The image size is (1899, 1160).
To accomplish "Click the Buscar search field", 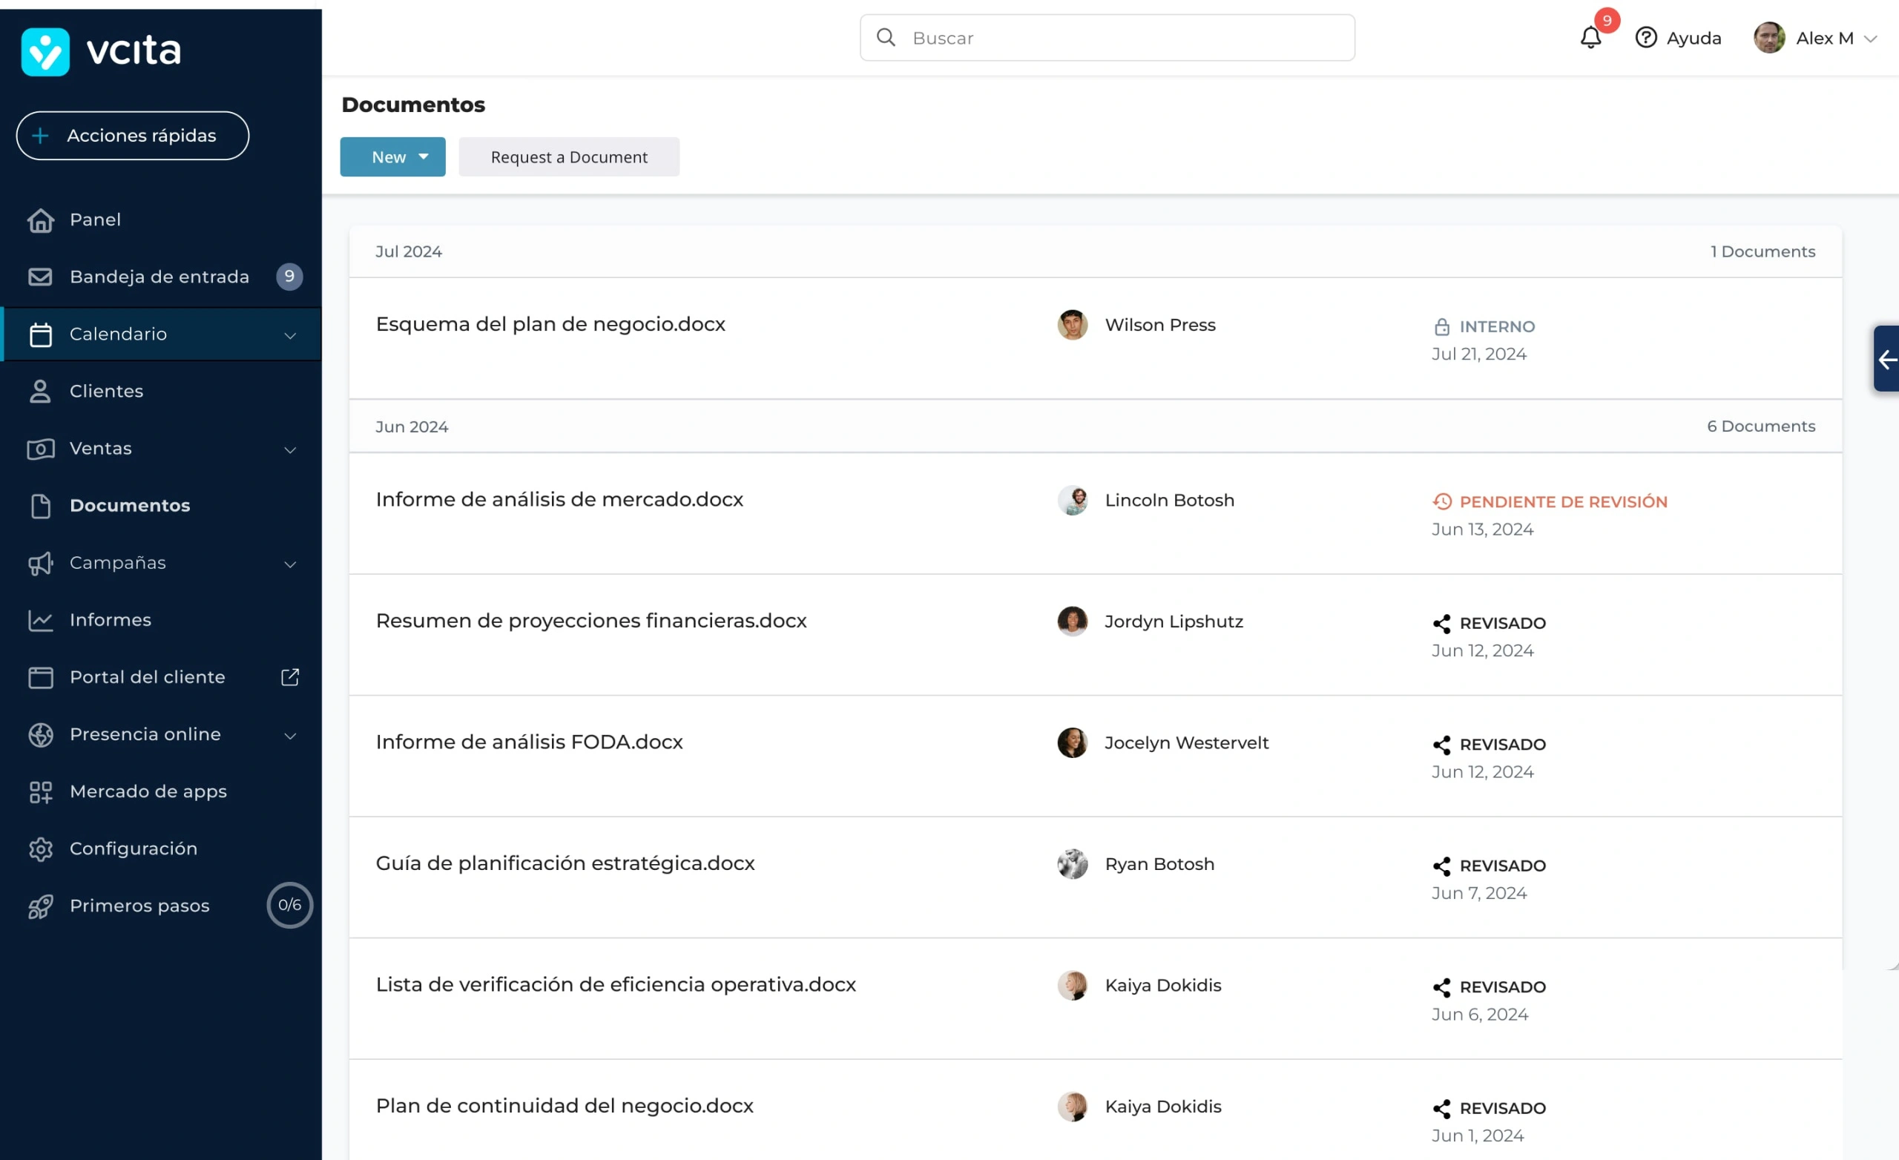I will 1106,37.
